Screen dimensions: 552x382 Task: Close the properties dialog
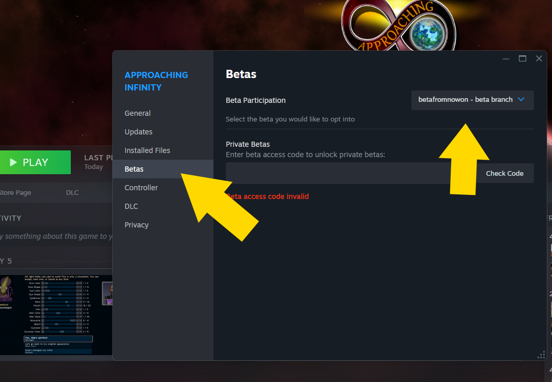point(539,59)
